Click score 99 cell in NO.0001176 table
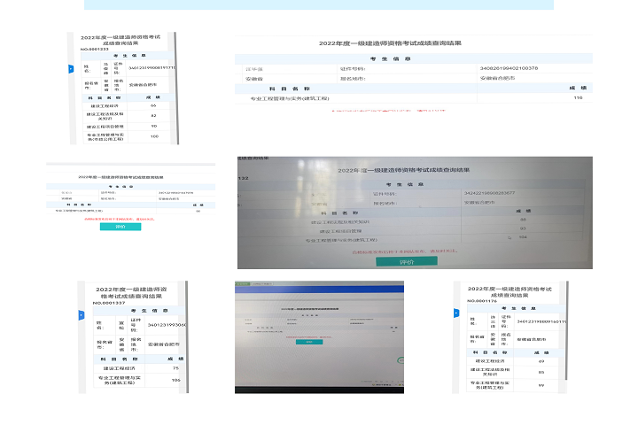 click(541, 384)
